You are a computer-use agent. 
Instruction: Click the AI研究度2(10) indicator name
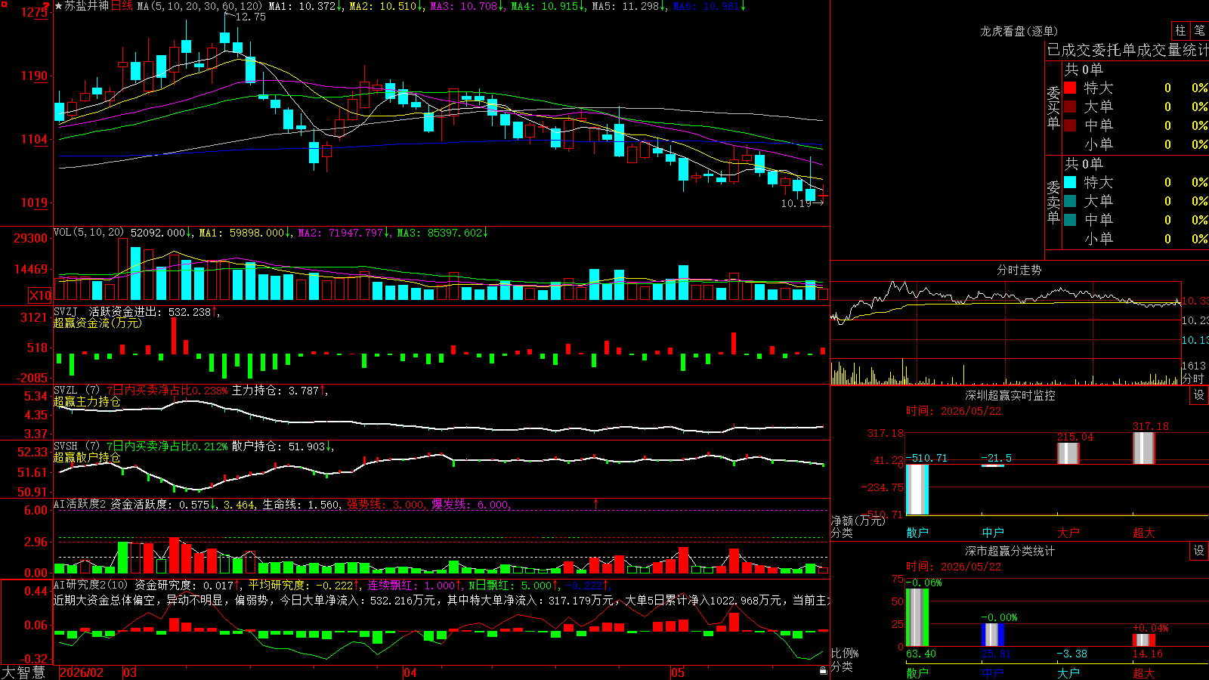click(x=91, y=585)
